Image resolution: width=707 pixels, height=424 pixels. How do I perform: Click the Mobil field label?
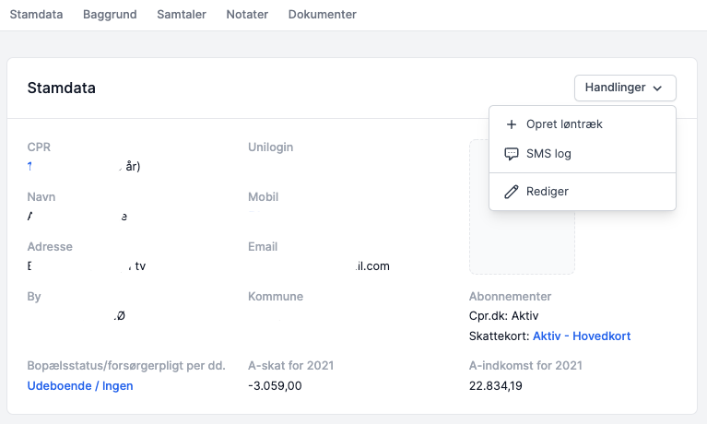click(264, 197)
